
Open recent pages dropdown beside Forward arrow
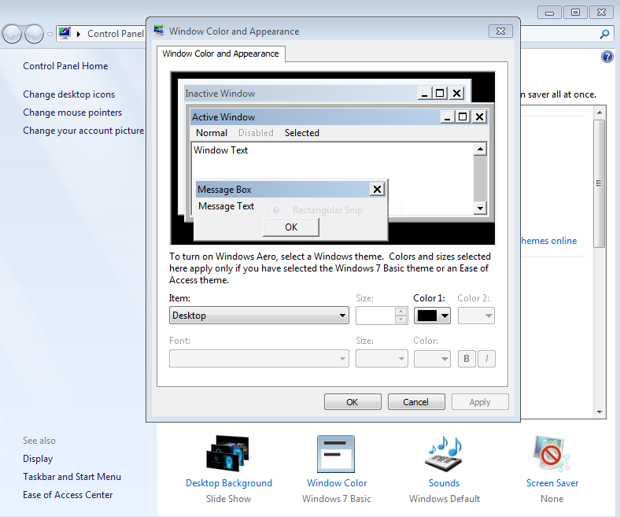click(x=50, y=34)
